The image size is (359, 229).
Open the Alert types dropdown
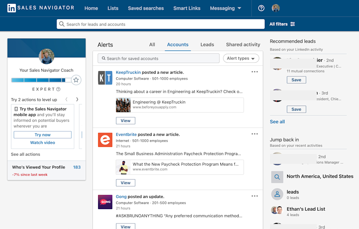pos(241,58)
